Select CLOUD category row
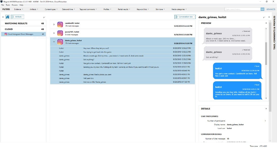Viewport: 277px width, 150px height. (23, 29)
